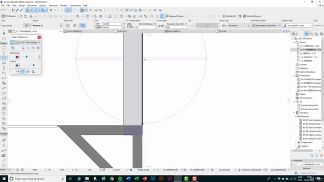The height and width of the screenshot is (182, 324).
Task: Select the right anchor point option
Action: pos(83,26)
